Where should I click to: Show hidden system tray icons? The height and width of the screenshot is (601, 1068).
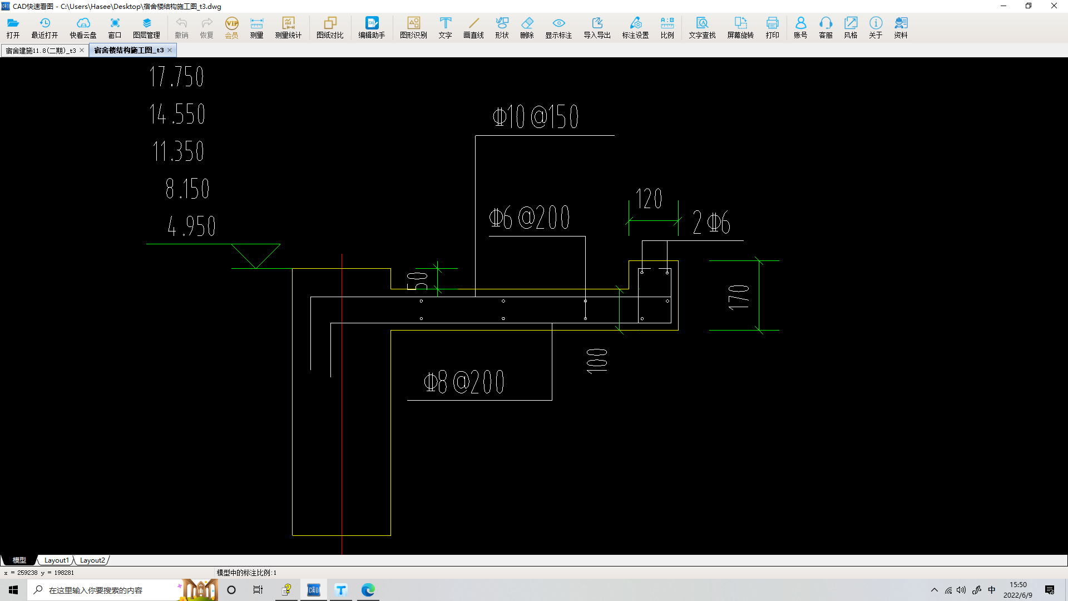(x=934, y=590)
